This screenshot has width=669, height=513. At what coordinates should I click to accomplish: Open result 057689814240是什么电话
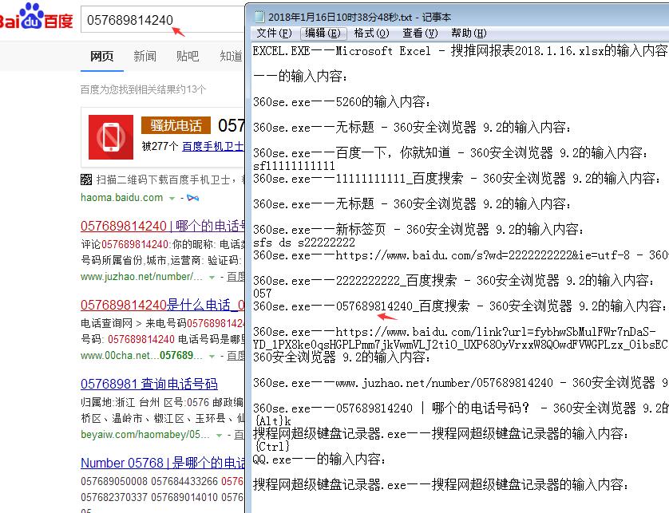(x=163, y=305)
